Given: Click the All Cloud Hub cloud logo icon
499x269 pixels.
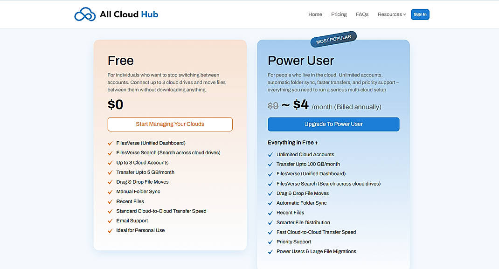Looking at the screenshot, I should click(85, 14).
